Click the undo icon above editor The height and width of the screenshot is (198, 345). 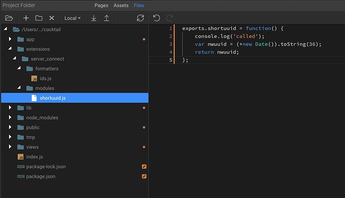click(156, 18)
